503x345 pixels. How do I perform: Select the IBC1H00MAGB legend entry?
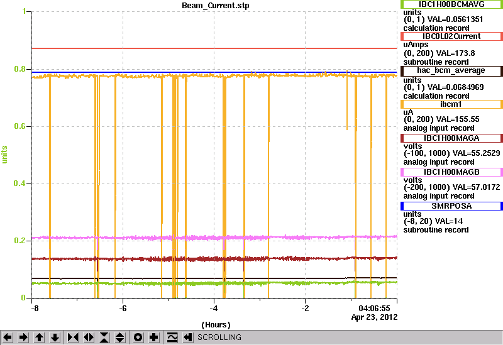click(x=451, y=172)
